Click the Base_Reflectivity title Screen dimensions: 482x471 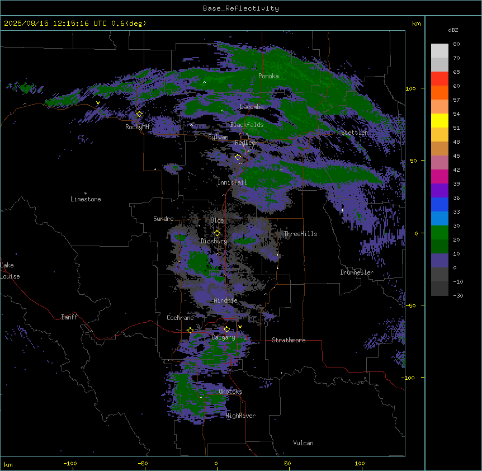pos(241,8)
